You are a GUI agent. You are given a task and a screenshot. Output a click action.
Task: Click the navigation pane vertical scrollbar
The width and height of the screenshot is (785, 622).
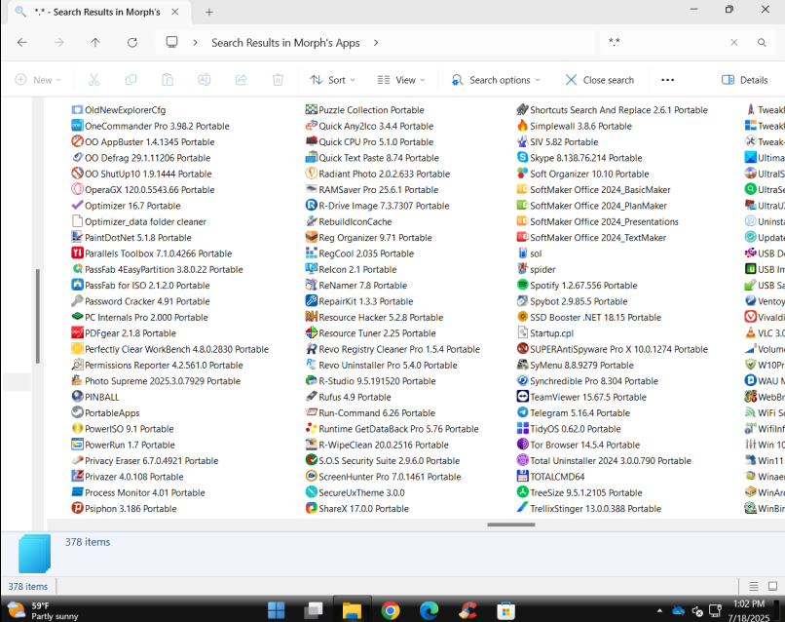coord(38,316)
